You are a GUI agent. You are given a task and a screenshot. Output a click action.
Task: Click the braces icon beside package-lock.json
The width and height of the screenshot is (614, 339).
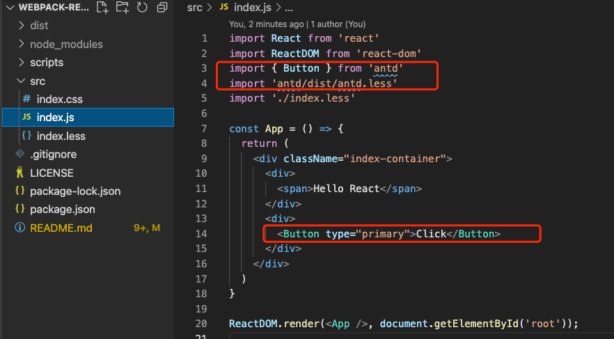(x=20, y=191)
